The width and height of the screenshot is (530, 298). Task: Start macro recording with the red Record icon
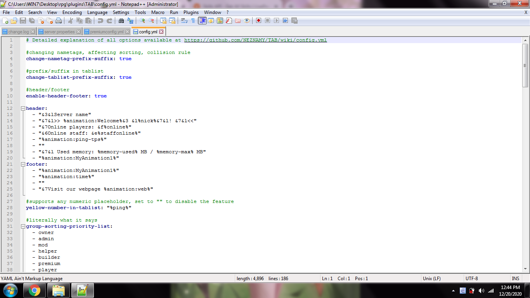[258, 21]
